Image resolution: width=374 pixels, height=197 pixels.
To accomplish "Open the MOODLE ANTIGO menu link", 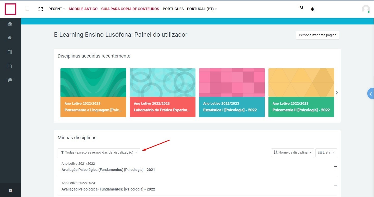I will (83, 9).
